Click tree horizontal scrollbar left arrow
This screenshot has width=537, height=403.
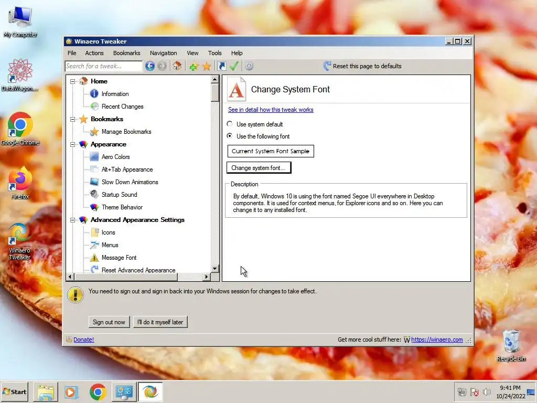pyautogui.click(x=70, y=277)
